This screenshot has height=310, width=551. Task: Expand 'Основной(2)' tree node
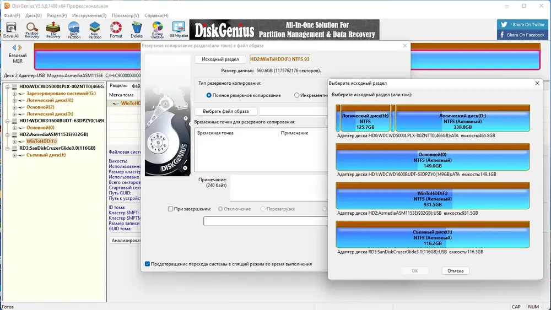14,107
